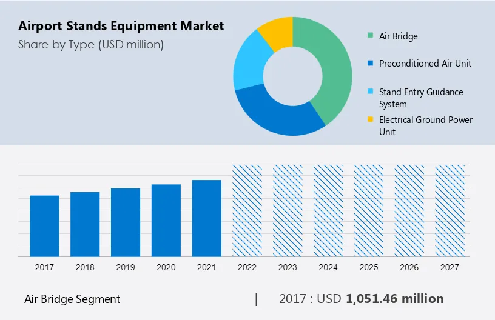Click the 2025 axis label
The width and height of the screenshot is (495, 320).
point(369,267)
